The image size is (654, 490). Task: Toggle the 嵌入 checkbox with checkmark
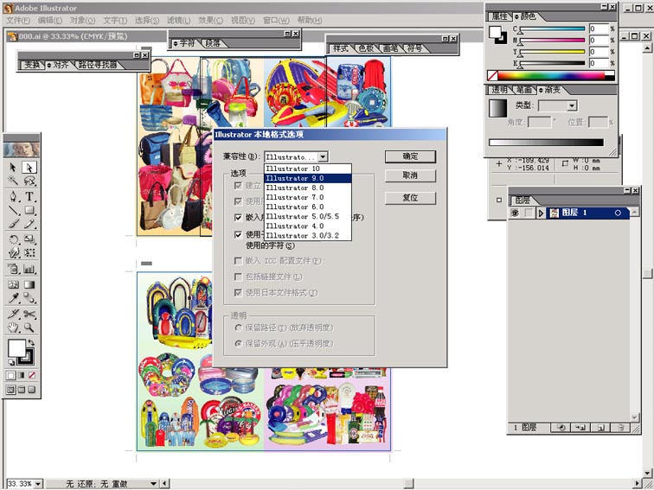[238, 218]
